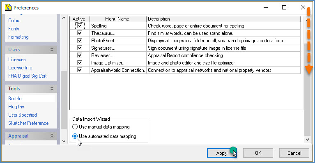Select the Thesaurus... menu name cell
The height and width of the screenshot is (163, 315).
point(118,33)
